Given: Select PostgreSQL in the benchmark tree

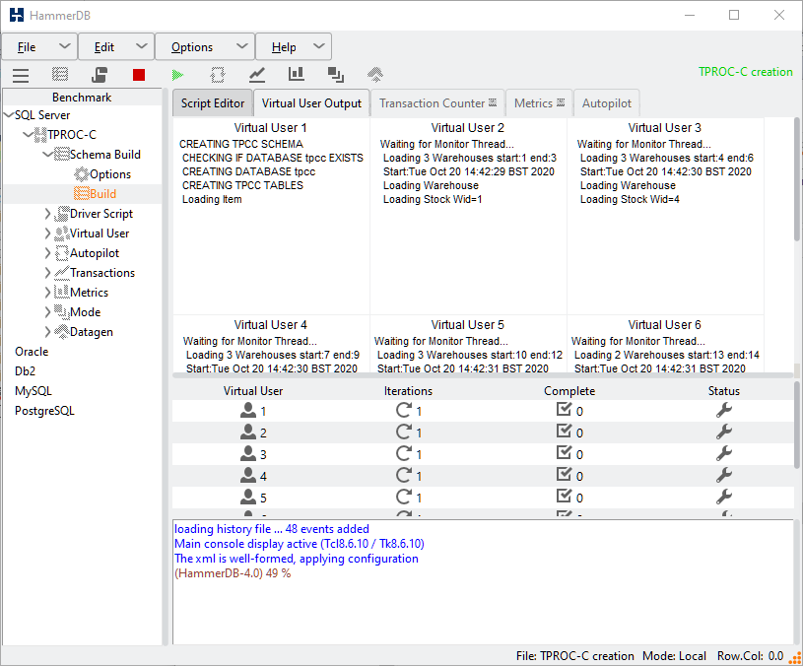Looking at the screenshot, I should pyautogui.click(x=44, y=411).
